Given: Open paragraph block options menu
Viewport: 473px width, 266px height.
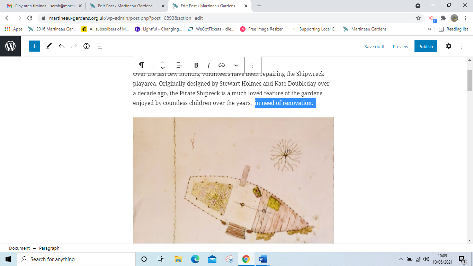Looking at the screenshot, I should tap(253, 65).
